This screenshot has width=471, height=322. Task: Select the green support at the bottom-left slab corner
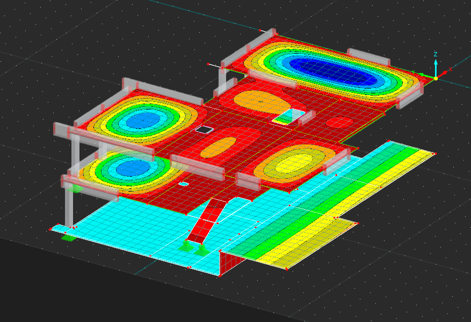coord(68,237)
